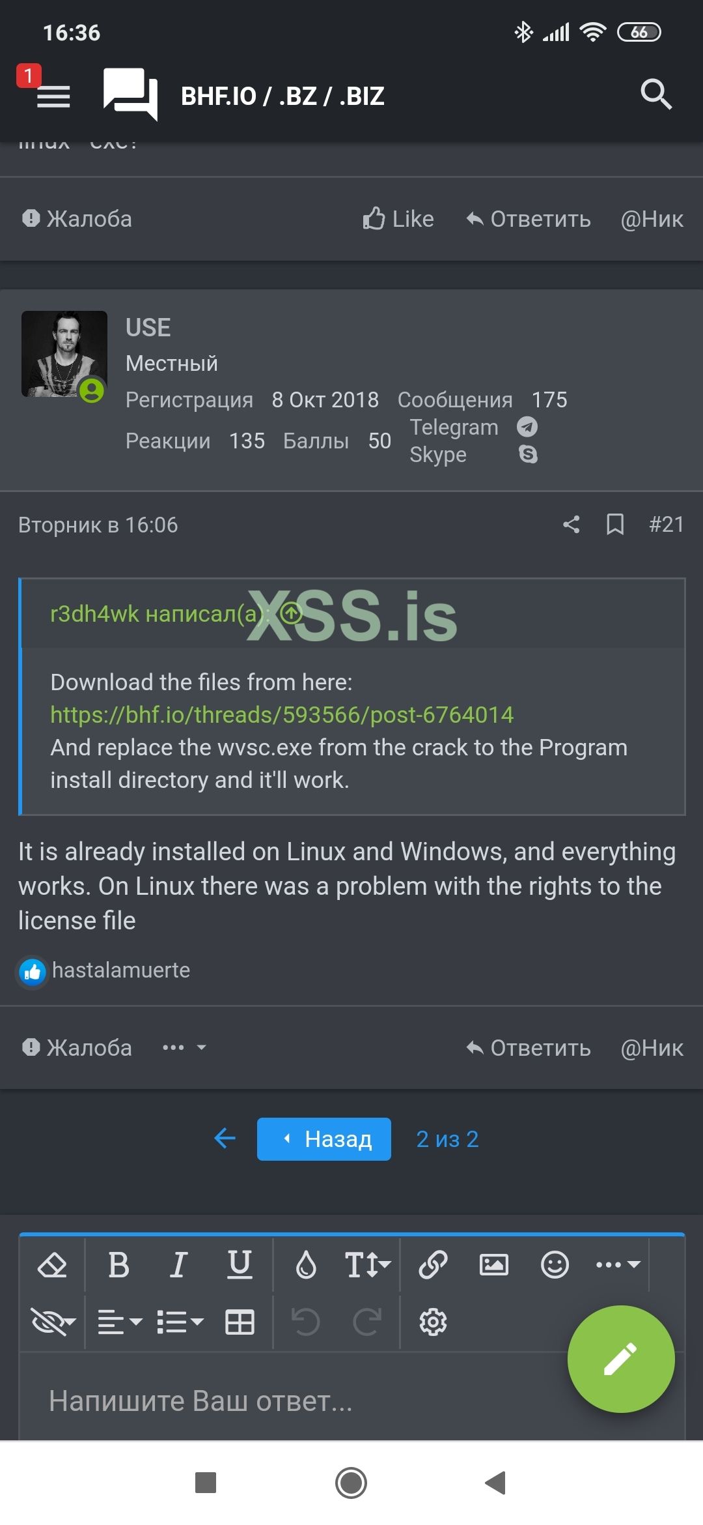
Task: Open USE's Telegram contact icon
Action: 527,427
